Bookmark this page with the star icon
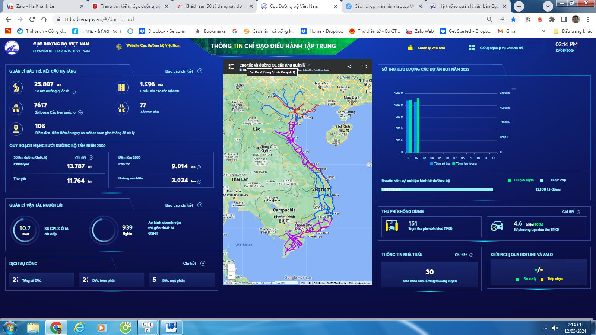 pos(513,19)
